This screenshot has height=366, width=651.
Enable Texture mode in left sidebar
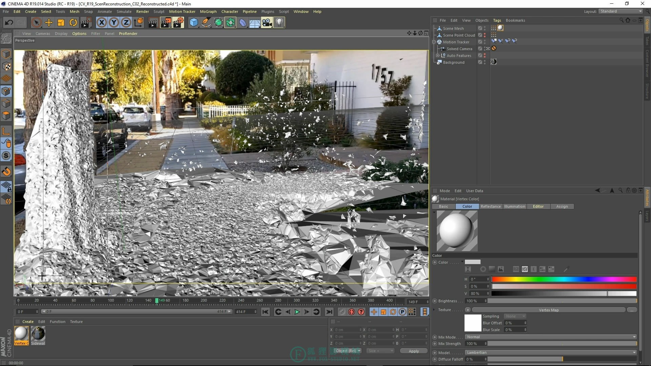(x=6, y=66)
